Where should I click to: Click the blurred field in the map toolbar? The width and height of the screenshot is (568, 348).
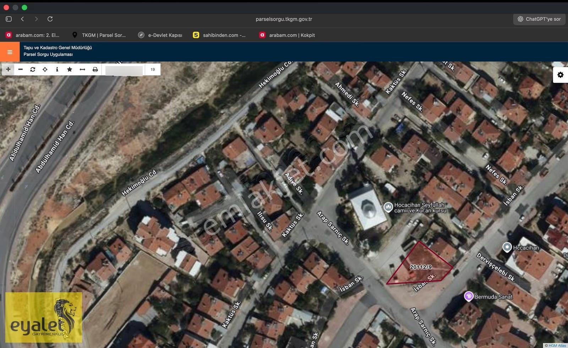pyautogui.click(x=124, y=70)
